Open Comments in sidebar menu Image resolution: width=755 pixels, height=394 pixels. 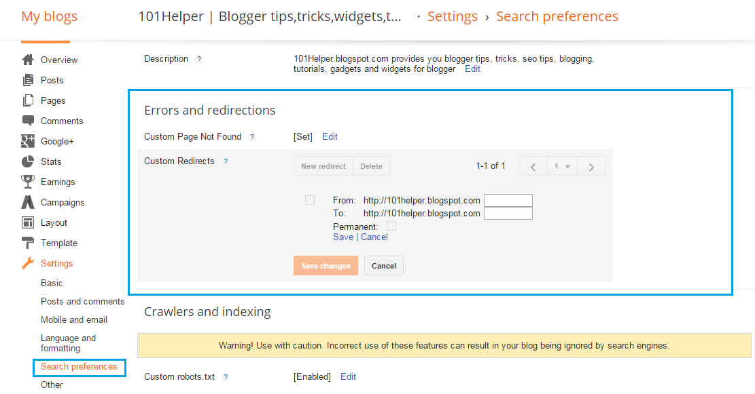(x=62, y=121)
